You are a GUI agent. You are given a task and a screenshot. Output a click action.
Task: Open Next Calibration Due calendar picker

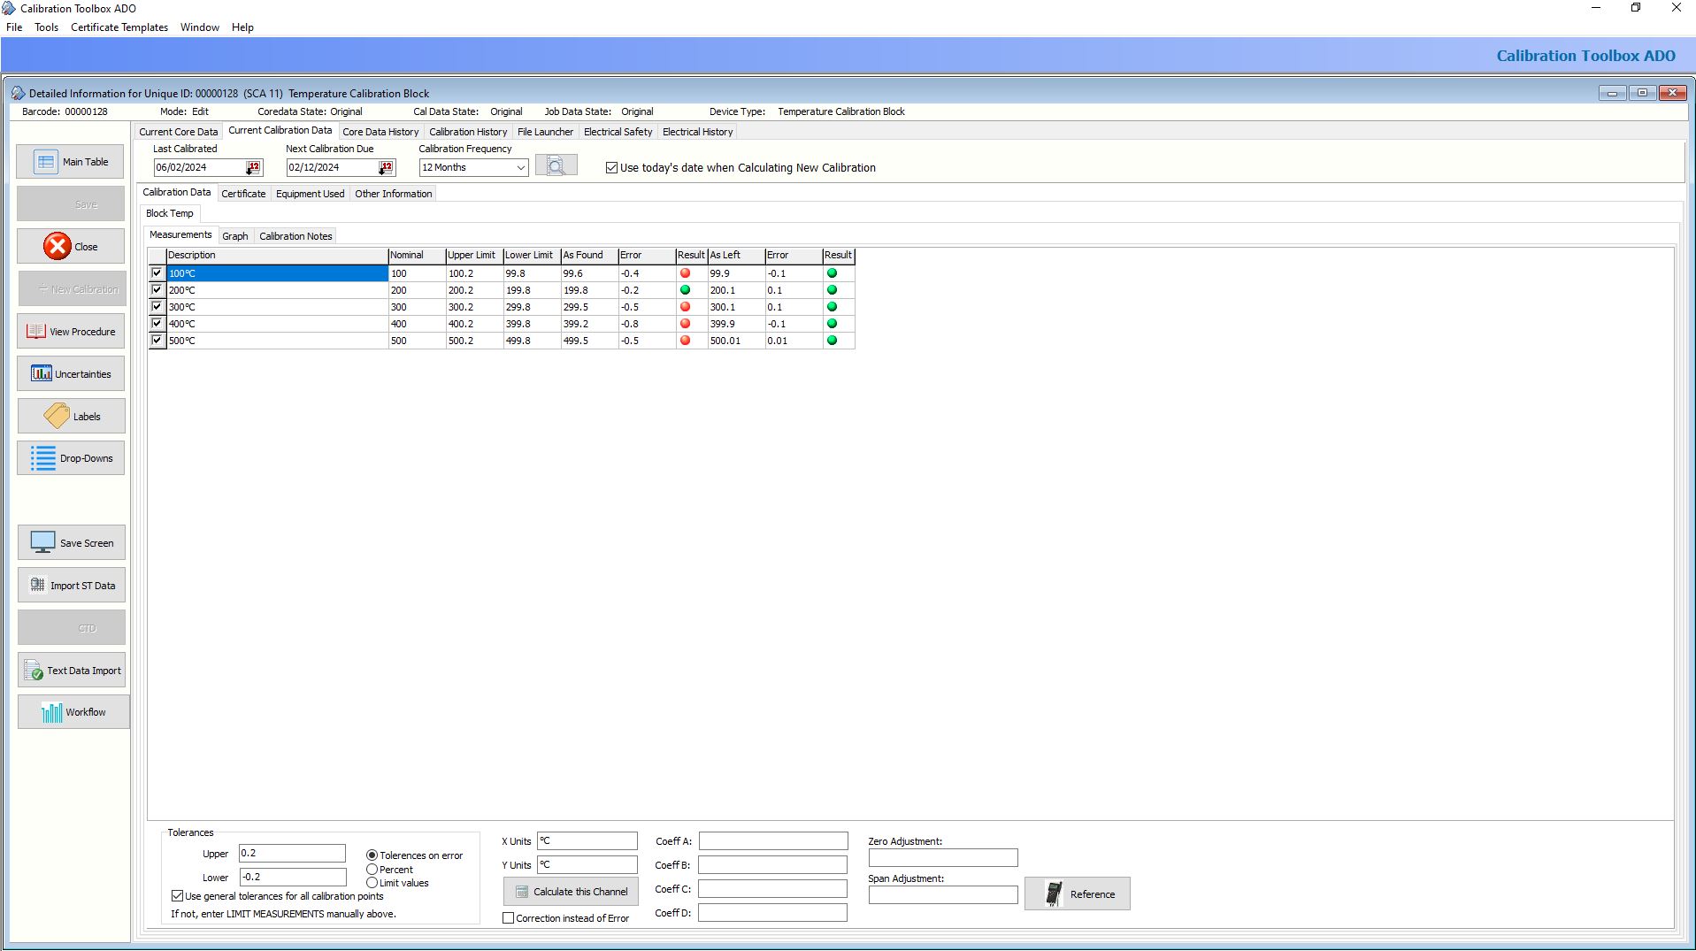(386, 167)
